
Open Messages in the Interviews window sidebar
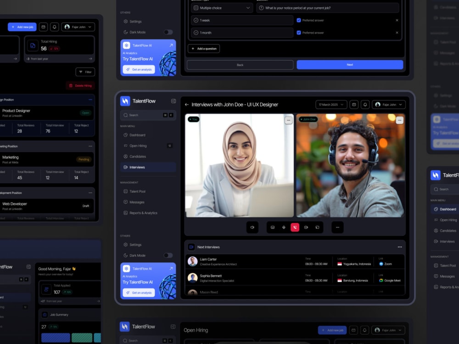(x=148, y=202)
